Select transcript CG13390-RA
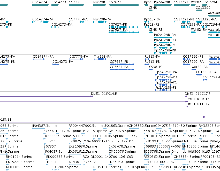 click(x=199, y=22)
